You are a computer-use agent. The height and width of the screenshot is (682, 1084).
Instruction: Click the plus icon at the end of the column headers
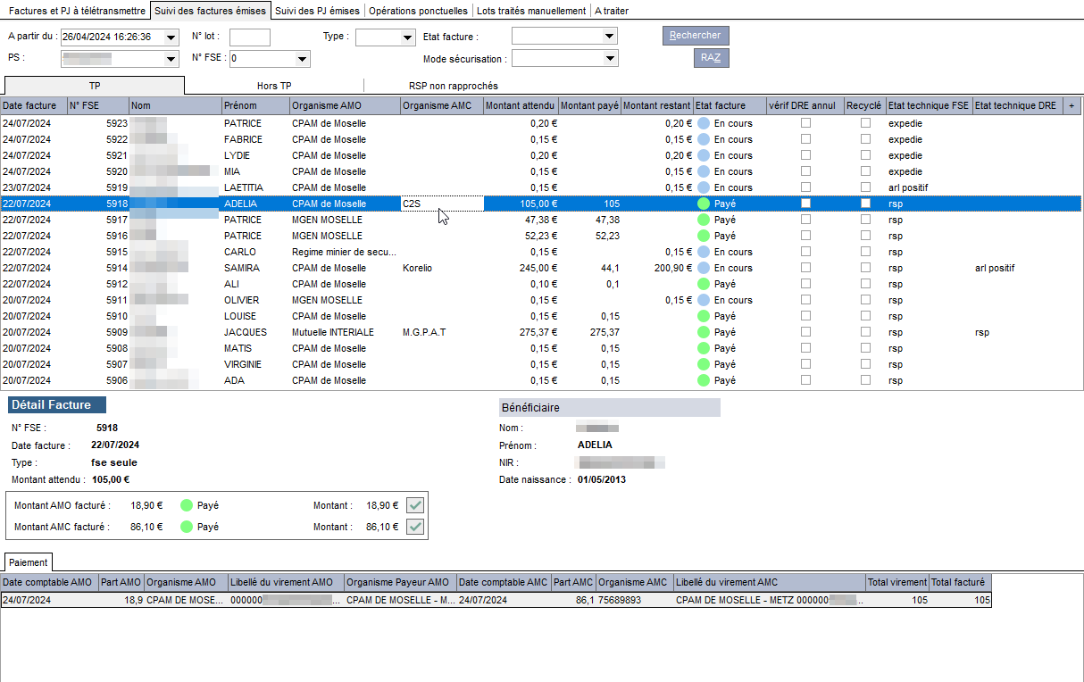tap(1072, 105)
